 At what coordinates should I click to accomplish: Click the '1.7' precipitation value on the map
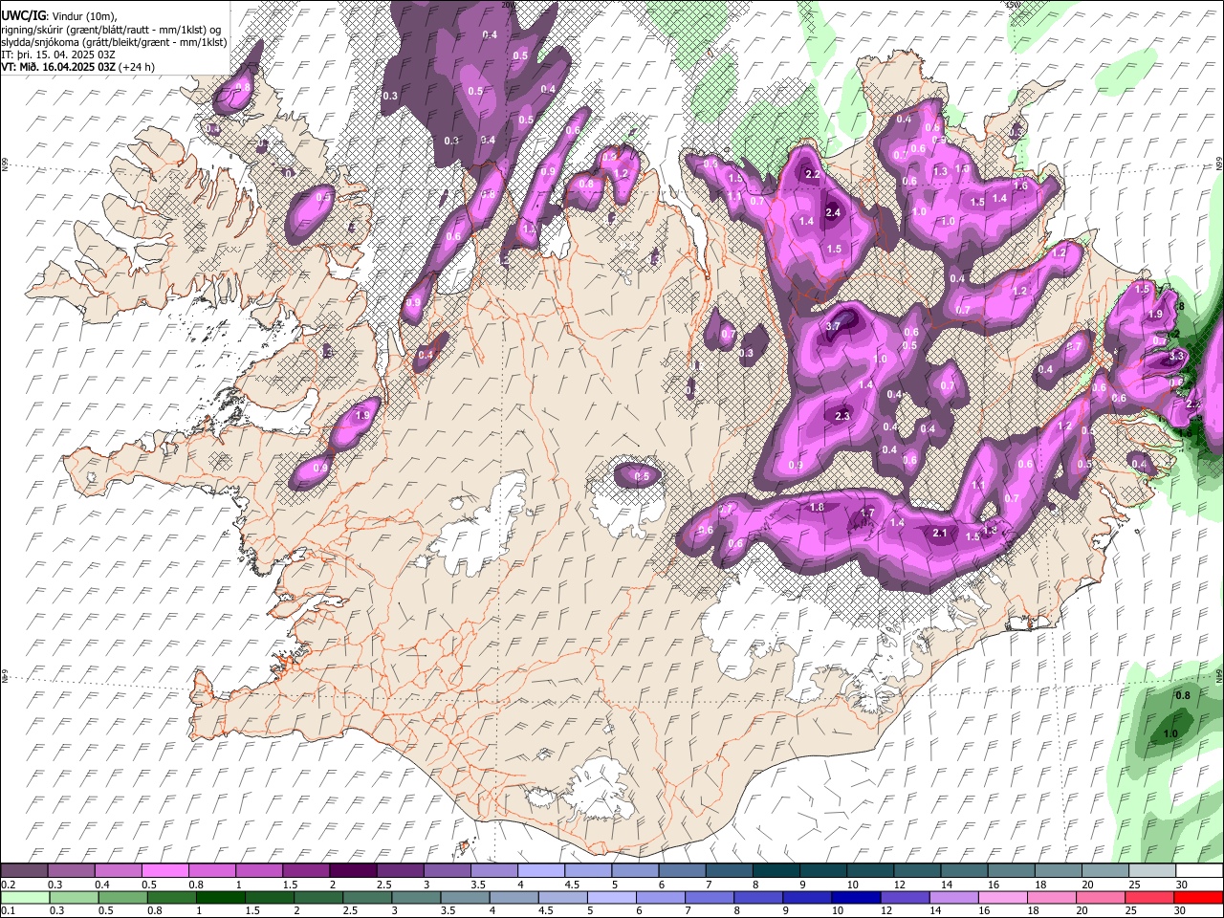click(867, 514)
